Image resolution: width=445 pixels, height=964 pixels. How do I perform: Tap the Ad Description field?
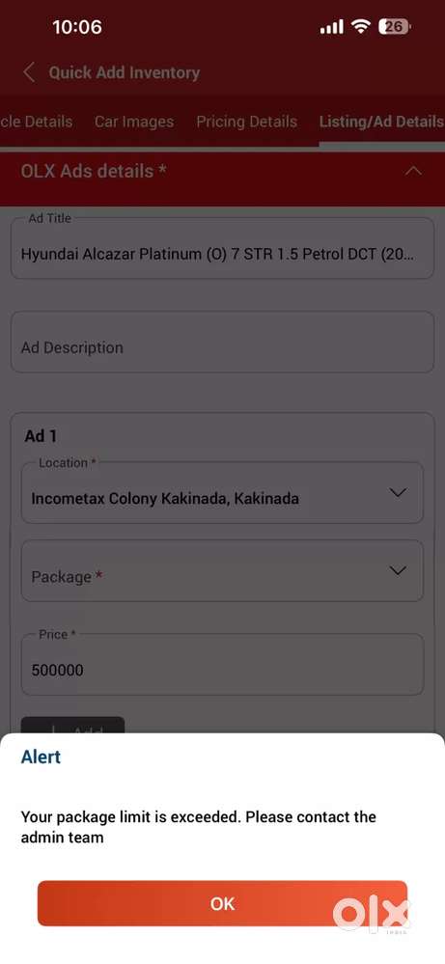(222, 342)
